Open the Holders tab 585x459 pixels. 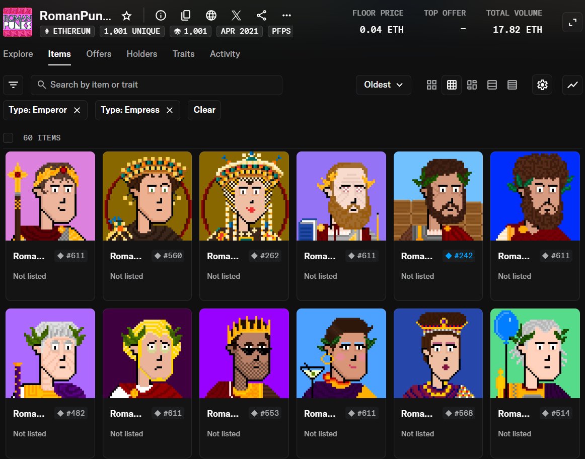[142, 54]
